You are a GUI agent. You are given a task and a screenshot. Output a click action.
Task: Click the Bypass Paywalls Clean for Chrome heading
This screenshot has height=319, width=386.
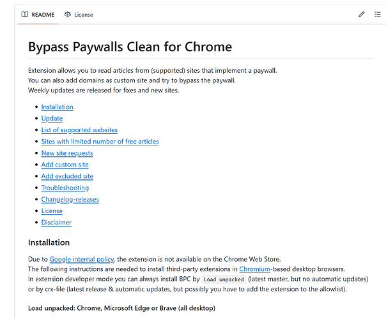click(130, 47)
